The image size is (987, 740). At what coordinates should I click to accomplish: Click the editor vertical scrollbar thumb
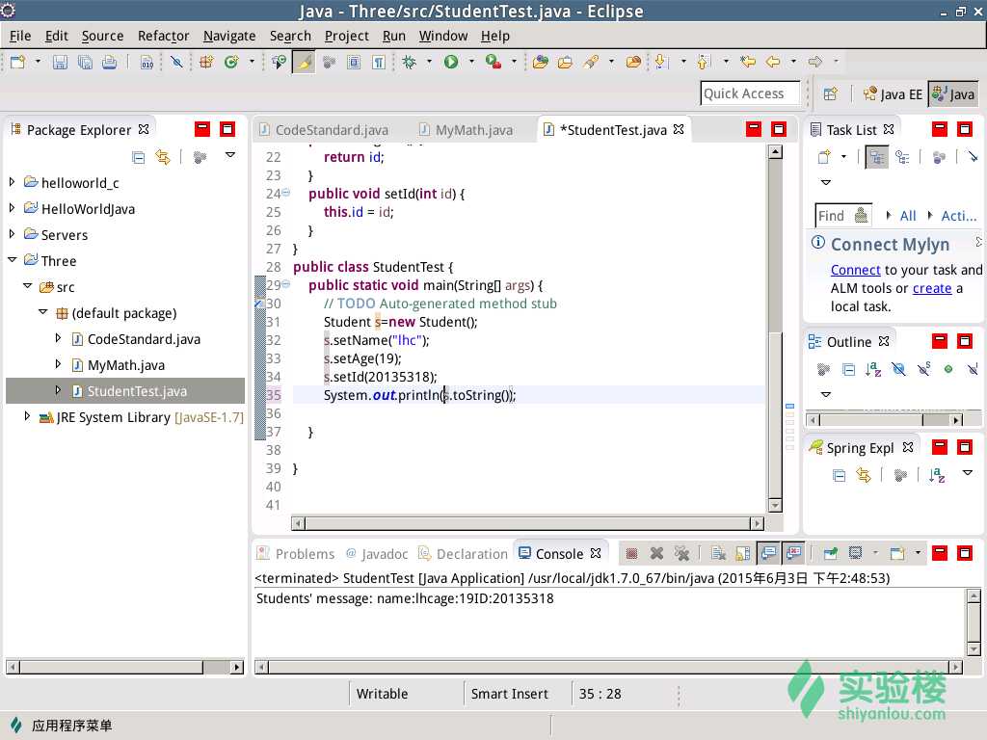click(x=776, y=413)
